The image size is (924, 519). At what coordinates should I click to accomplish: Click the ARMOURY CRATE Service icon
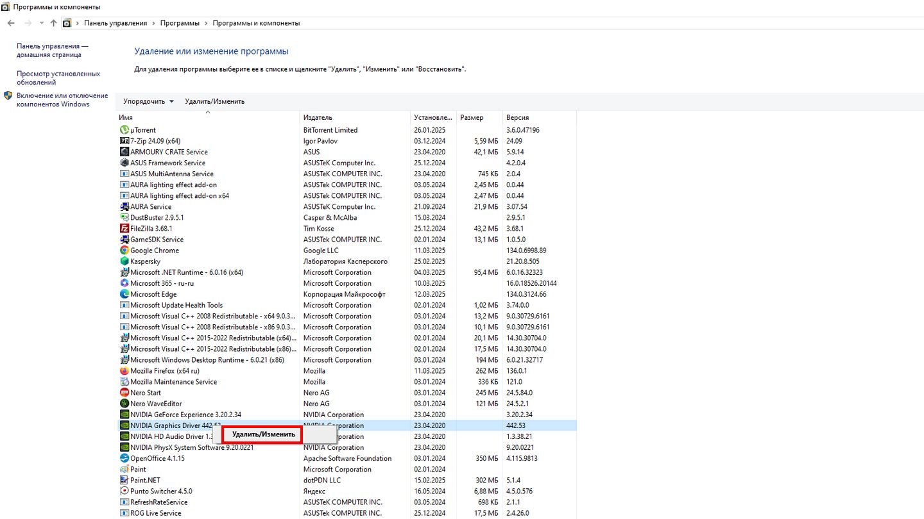[124, 152]
